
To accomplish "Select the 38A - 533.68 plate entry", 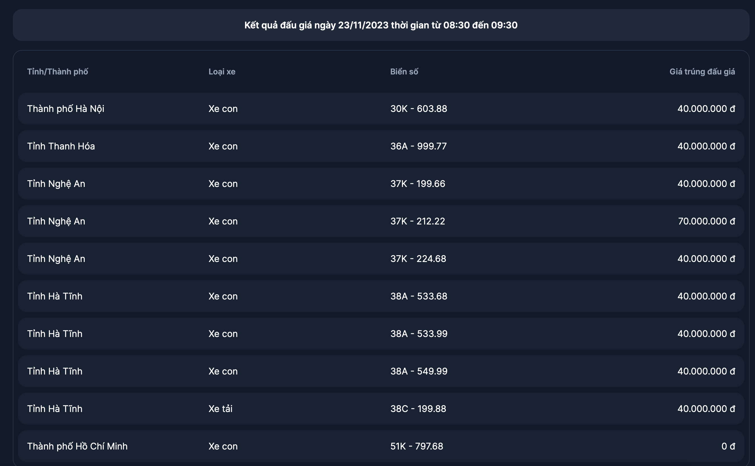I will 419,296.
